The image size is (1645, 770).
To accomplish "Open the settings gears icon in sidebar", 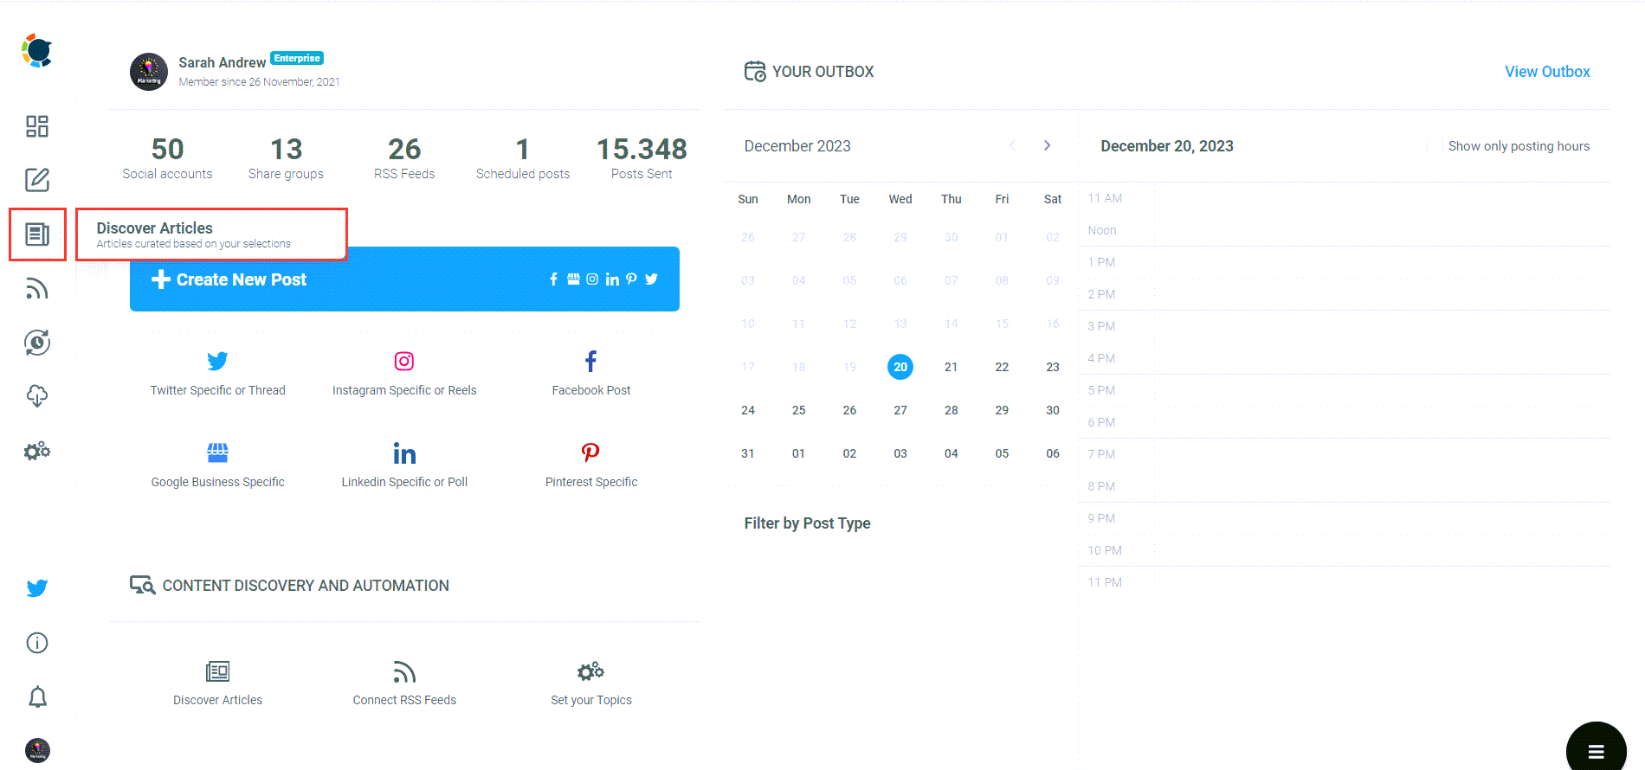I will (37, 451).
